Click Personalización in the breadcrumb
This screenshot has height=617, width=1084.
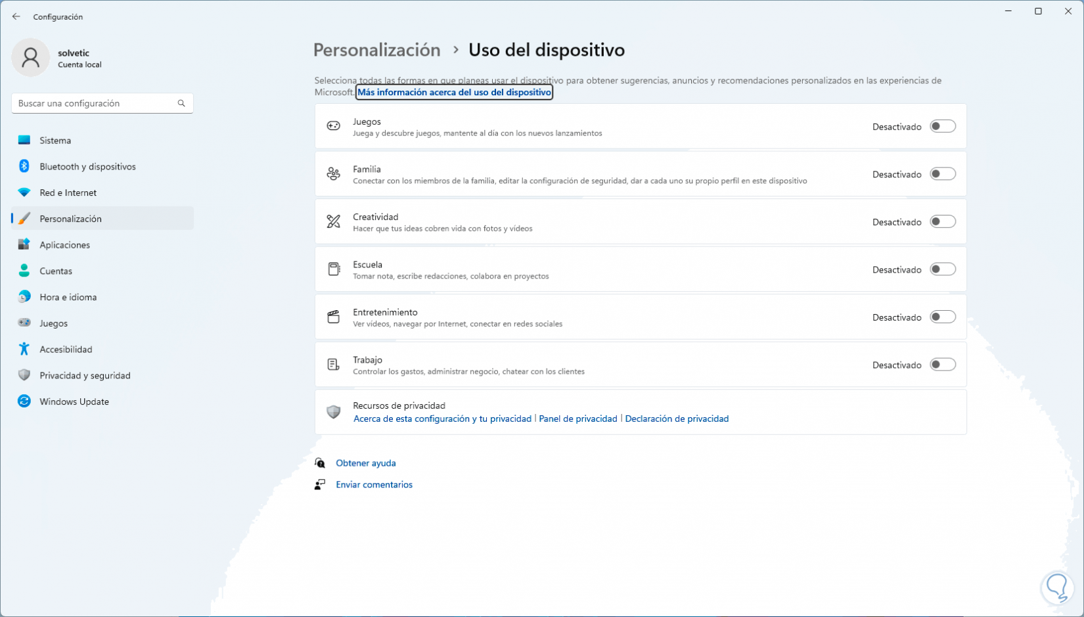(376, 50)
